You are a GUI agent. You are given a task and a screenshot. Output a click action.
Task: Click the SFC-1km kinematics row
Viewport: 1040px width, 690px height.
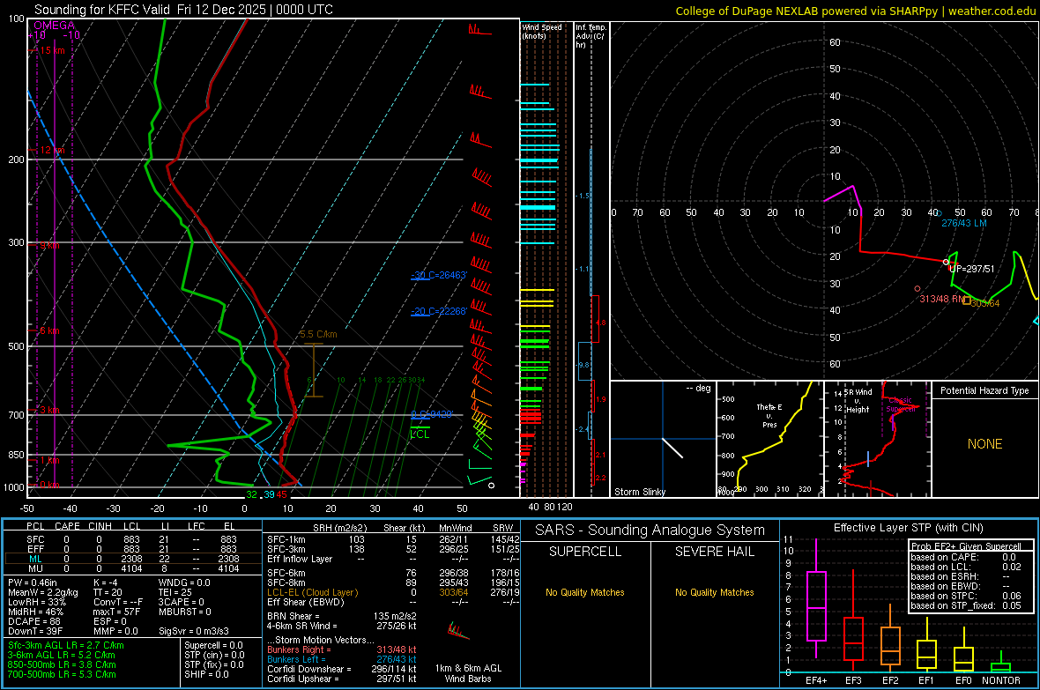[x=393, y=540]
